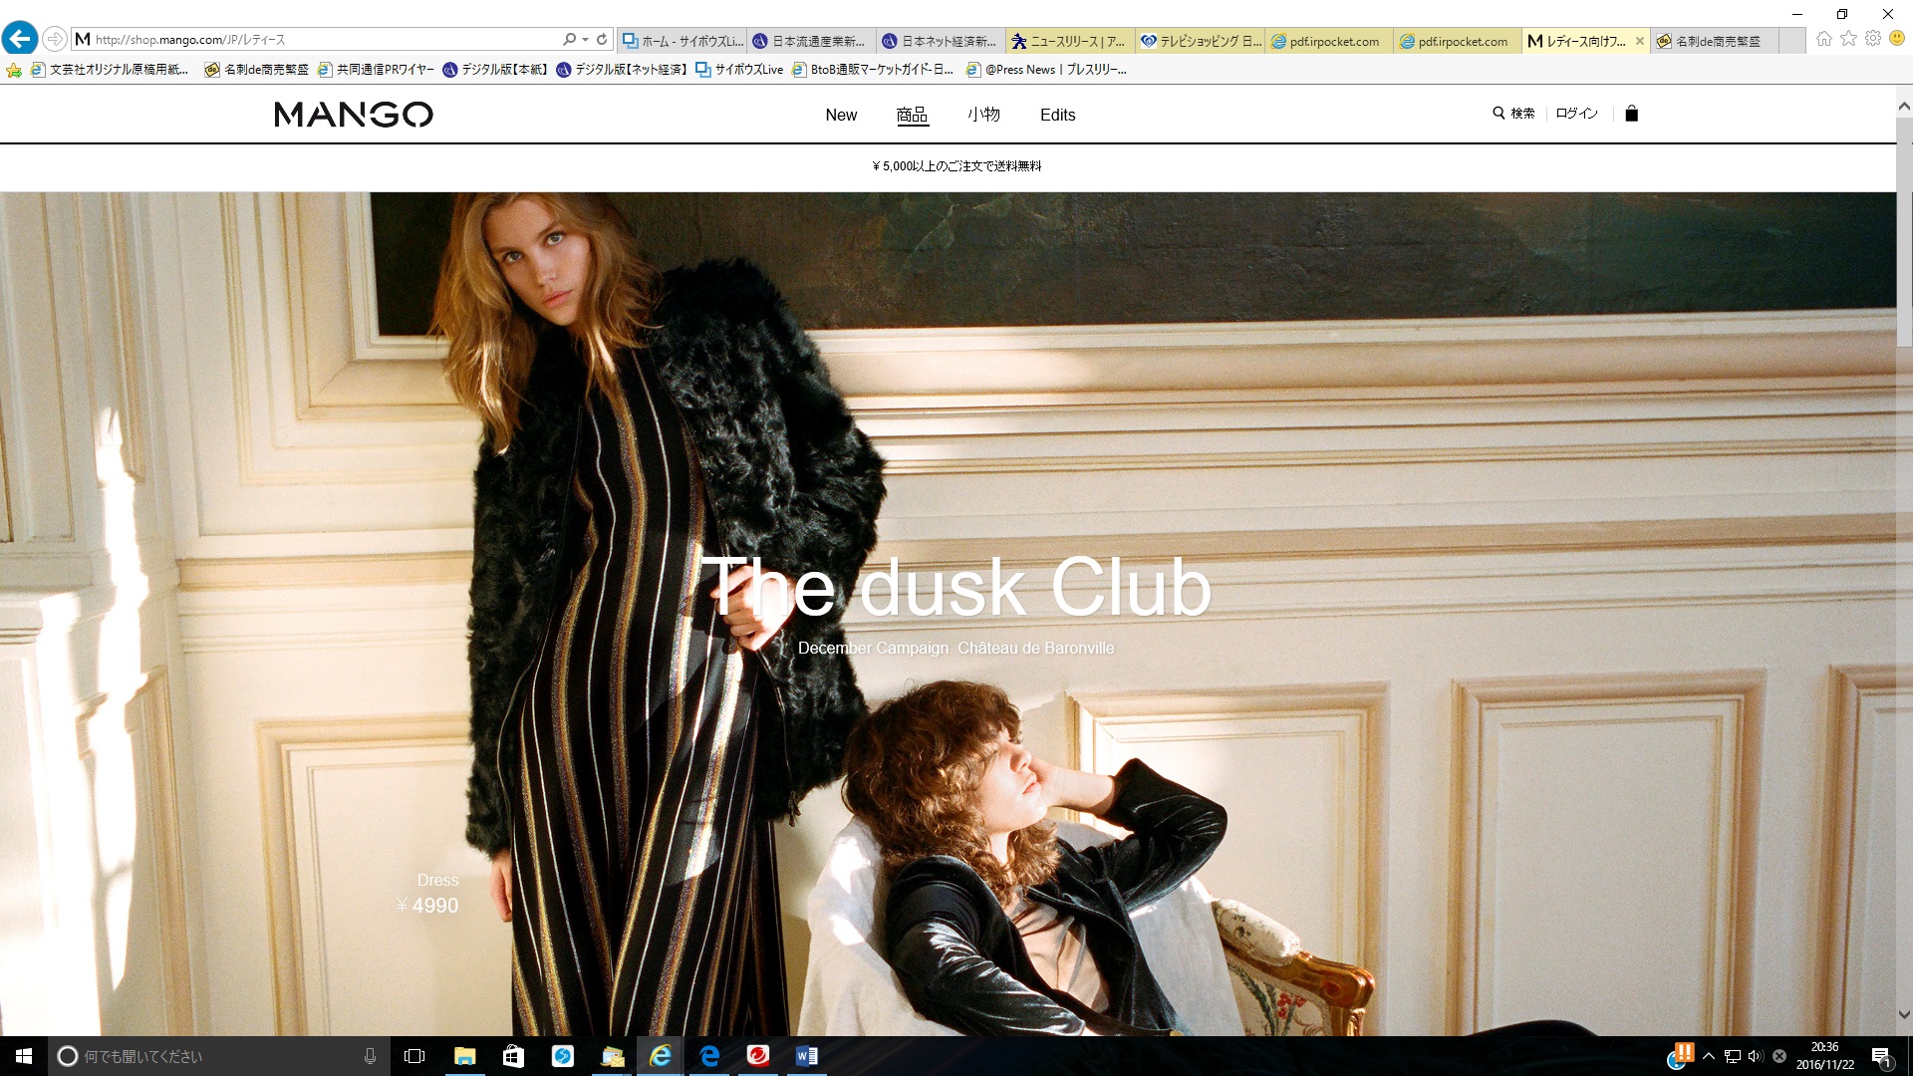The width and height of the screenshot is (1913, 1076).
Task: Open the New menu item
Action: click(x=841, y=115)
